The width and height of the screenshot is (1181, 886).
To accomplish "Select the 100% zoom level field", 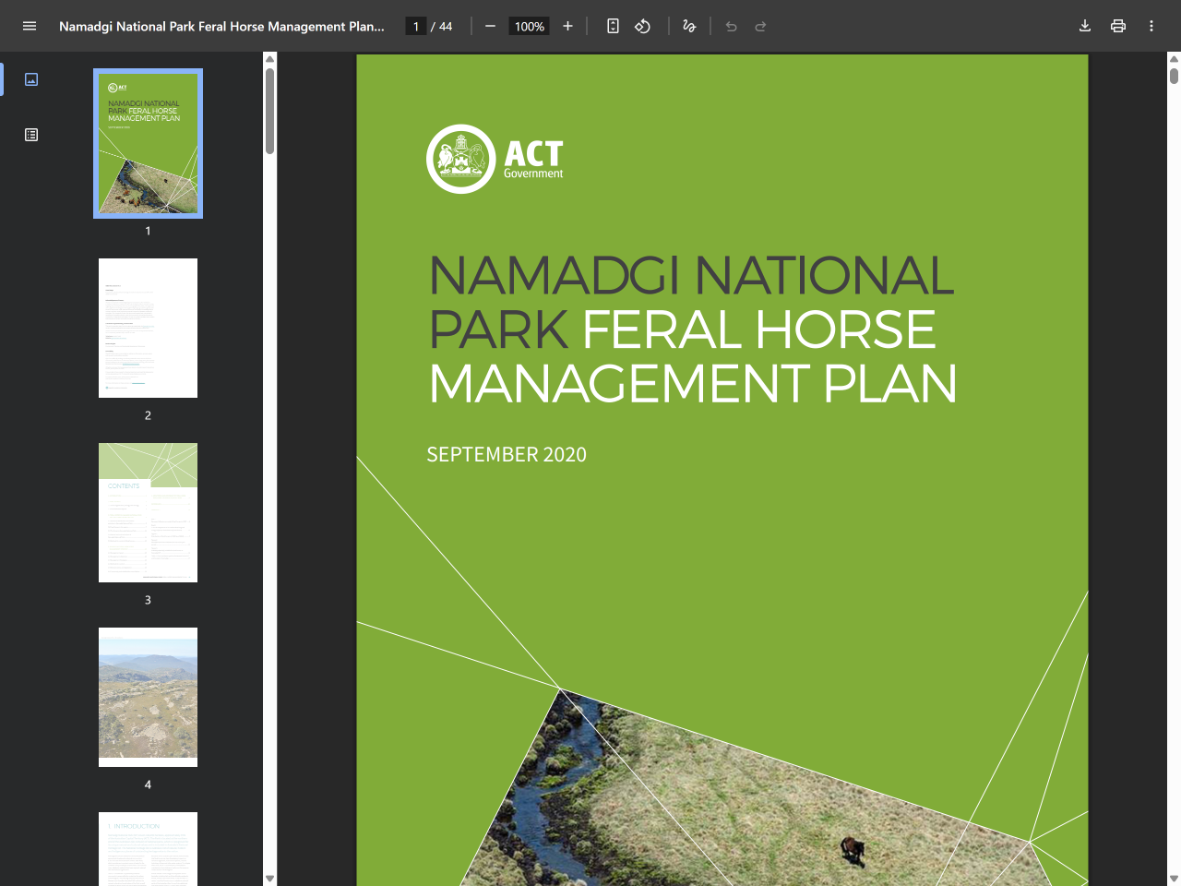I will point(529,26).
